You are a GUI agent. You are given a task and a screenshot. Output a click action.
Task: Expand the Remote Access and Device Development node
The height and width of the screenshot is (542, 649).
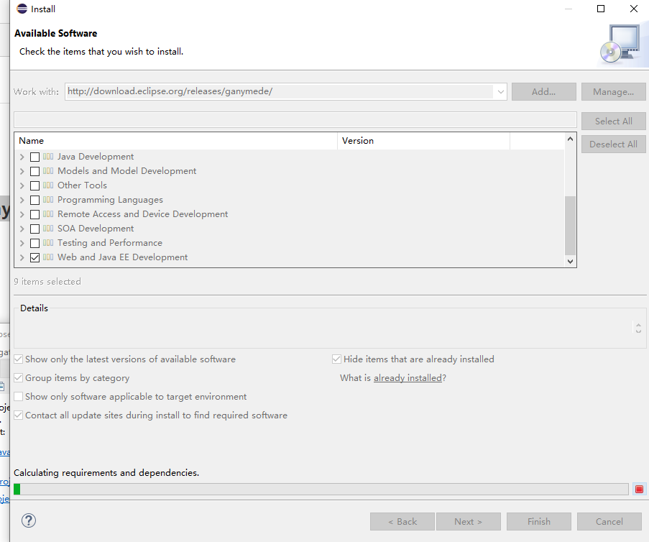[x=22, y=214]
